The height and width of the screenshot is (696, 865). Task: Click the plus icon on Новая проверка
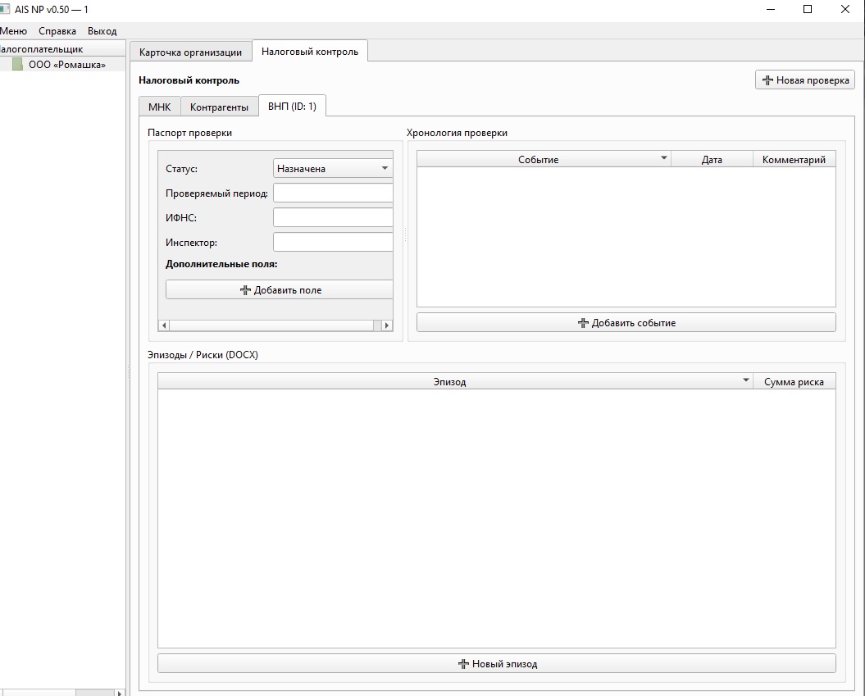coord(767,80)
